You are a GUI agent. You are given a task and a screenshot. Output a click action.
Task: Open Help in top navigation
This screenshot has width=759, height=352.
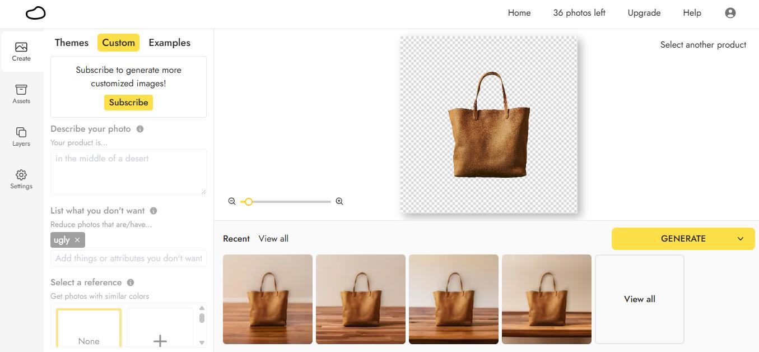(692, 13)
